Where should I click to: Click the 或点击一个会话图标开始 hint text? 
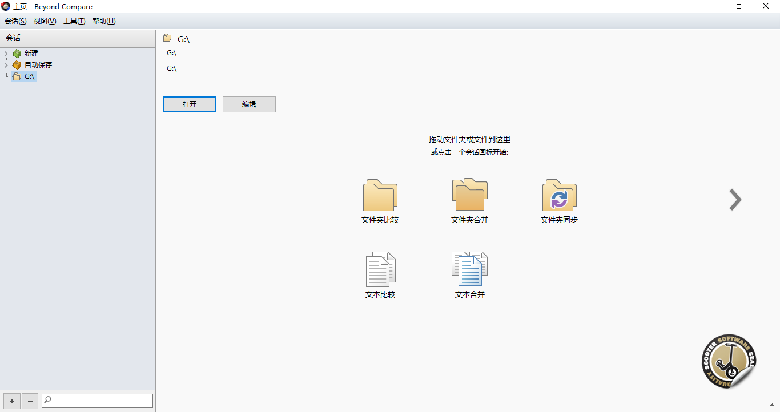click(469, 152)
